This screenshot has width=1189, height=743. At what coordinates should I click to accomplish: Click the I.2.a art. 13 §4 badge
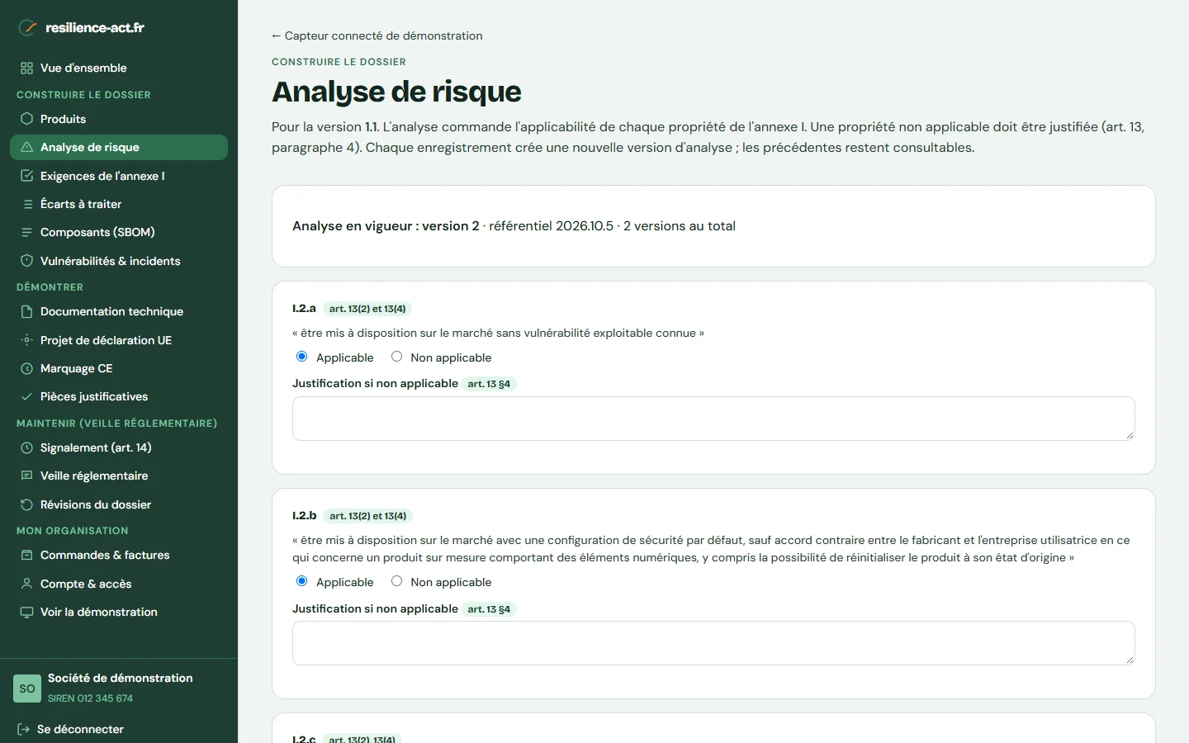pyautogui.click(x=489, y=384)
